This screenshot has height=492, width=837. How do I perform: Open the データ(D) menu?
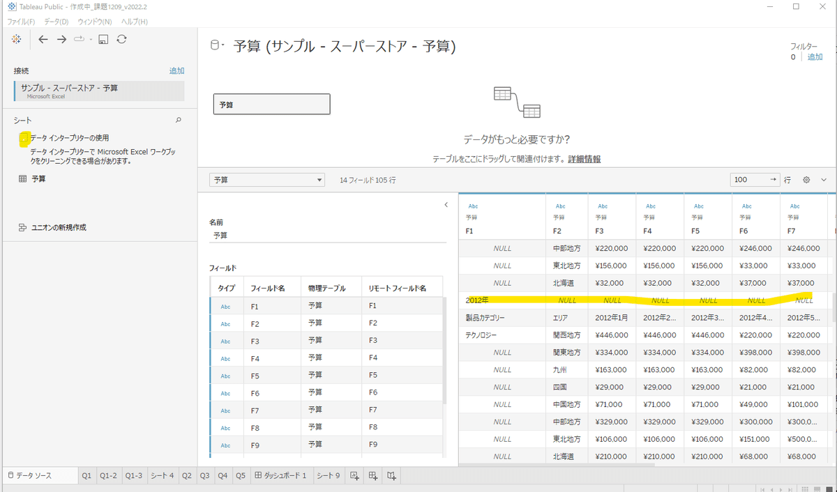[56, 22]
